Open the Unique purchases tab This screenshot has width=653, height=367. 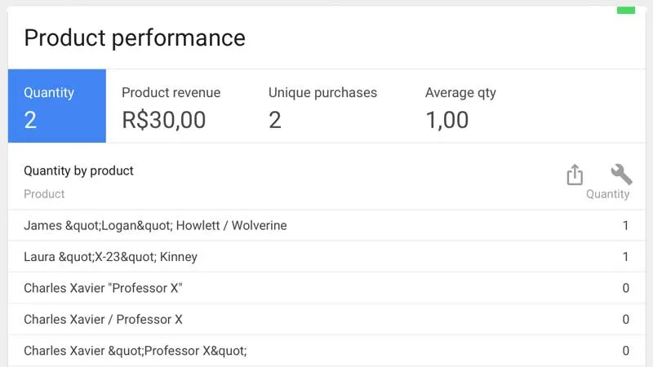pos(322,106)
